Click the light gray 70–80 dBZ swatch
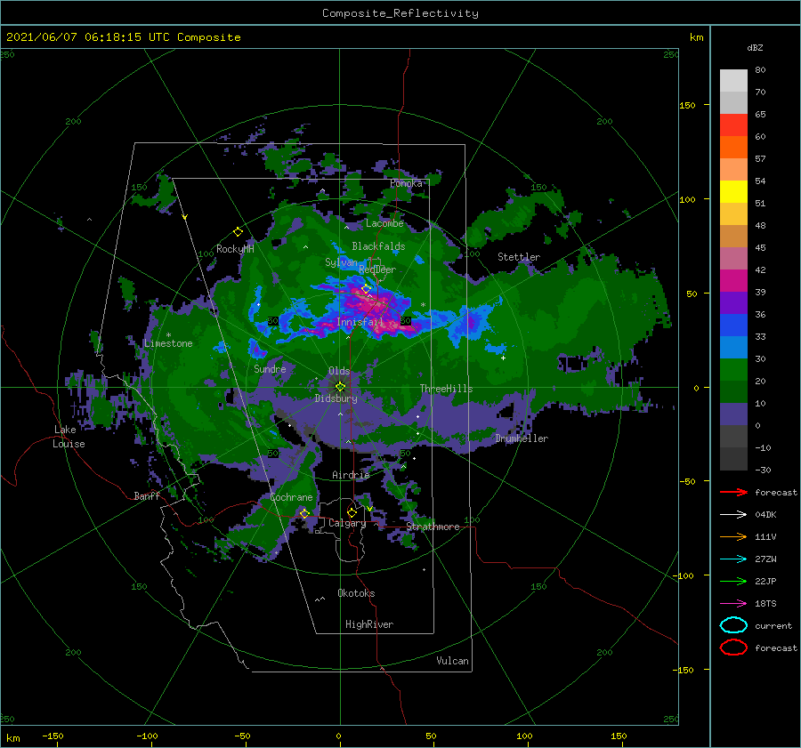The width and height of the screenshot is (801, 748). [x=733, y=81]
